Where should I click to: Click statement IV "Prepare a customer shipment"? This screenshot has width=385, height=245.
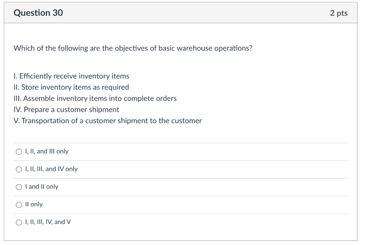67,110
